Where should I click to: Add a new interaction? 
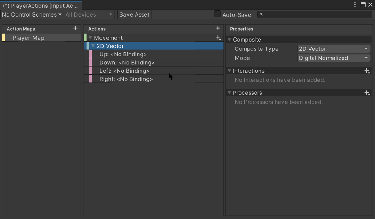click(367, 71)
